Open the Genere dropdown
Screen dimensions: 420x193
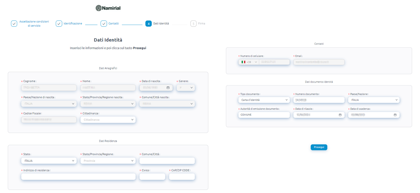186,88
